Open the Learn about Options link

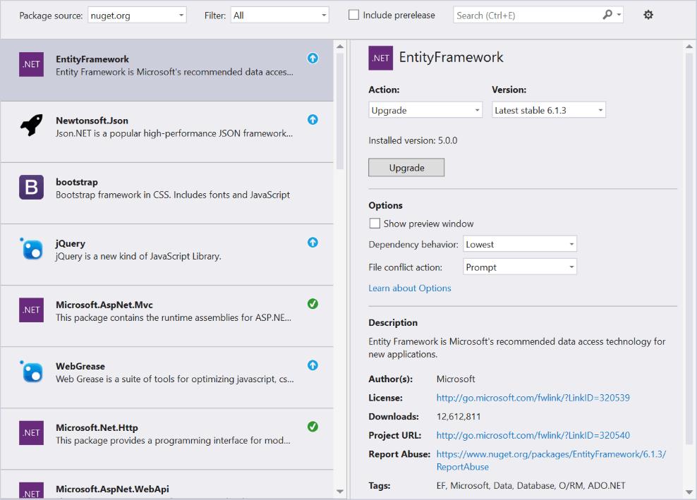coord(409,288)
